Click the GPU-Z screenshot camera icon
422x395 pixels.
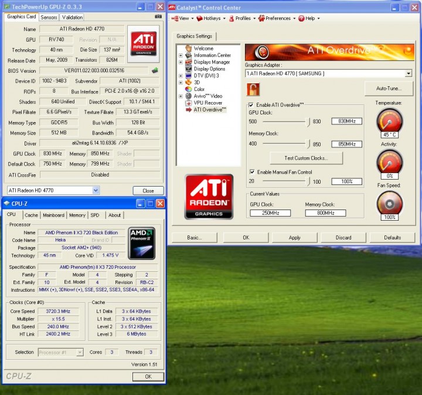tap(158, 16)
